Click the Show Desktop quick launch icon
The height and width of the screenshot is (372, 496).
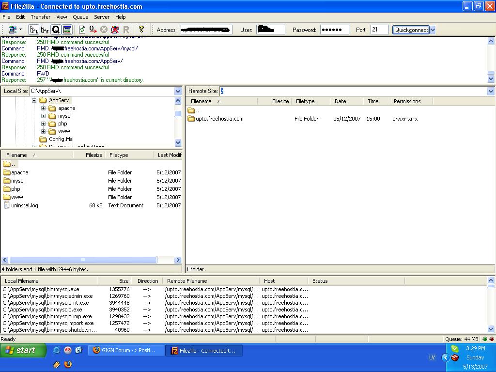click(x=78, y=350)
